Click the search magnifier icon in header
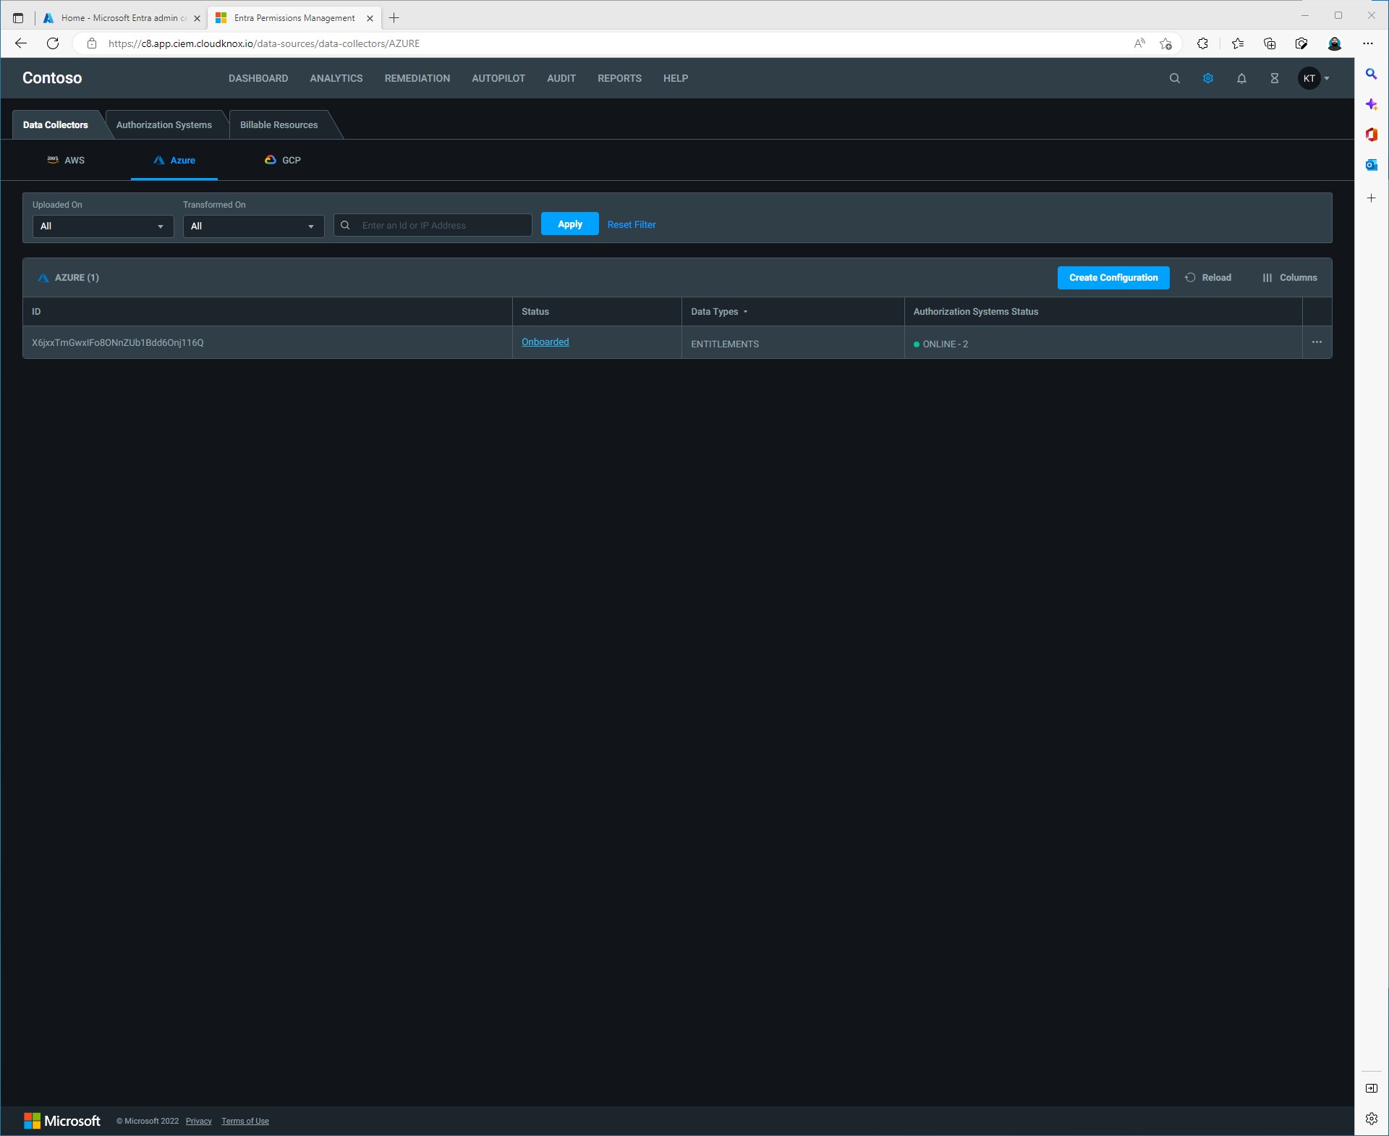The width and height of the screenshot is (1389, 1136). tap(1174, 78)
